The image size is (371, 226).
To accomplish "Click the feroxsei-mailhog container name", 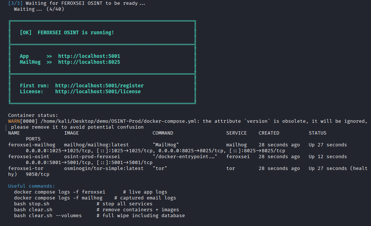I will coord(31,145).
